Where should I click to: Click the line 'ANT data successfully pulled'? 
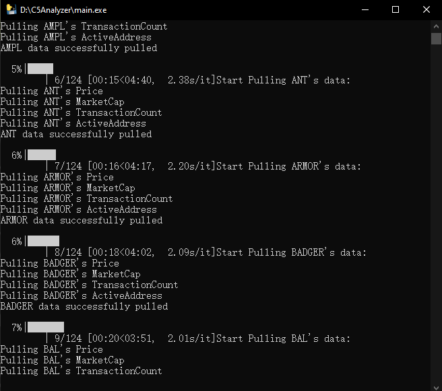pos(76,134)
